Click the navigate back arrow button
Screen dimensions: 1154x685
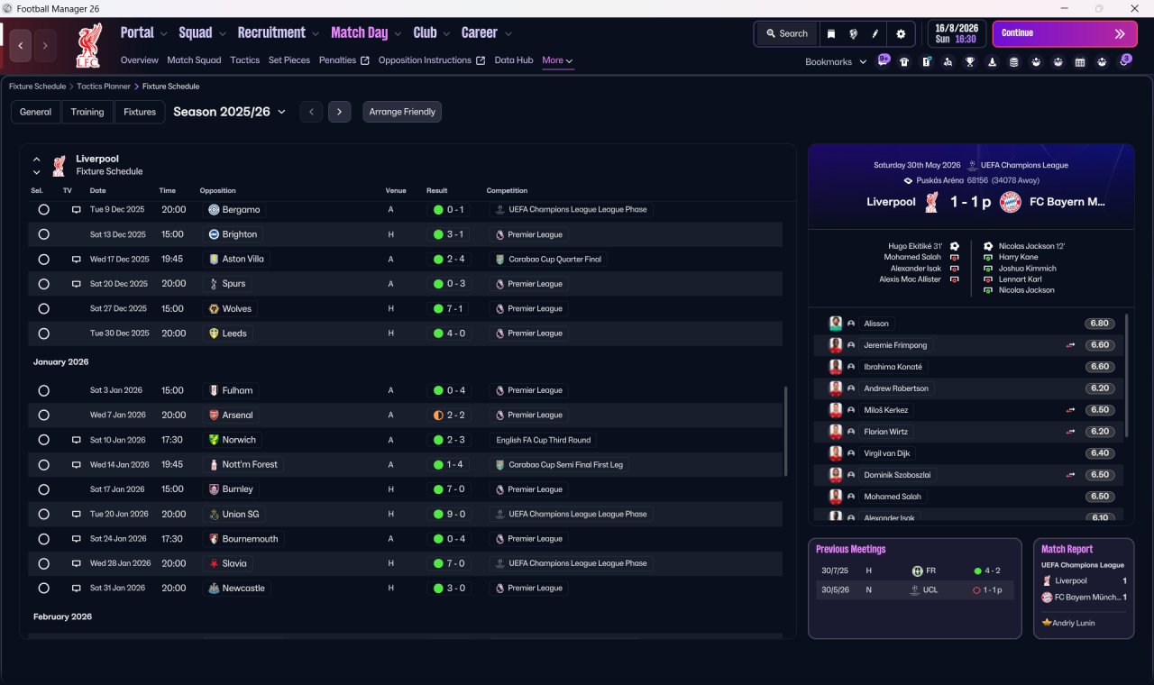click(x=20, y=45)
